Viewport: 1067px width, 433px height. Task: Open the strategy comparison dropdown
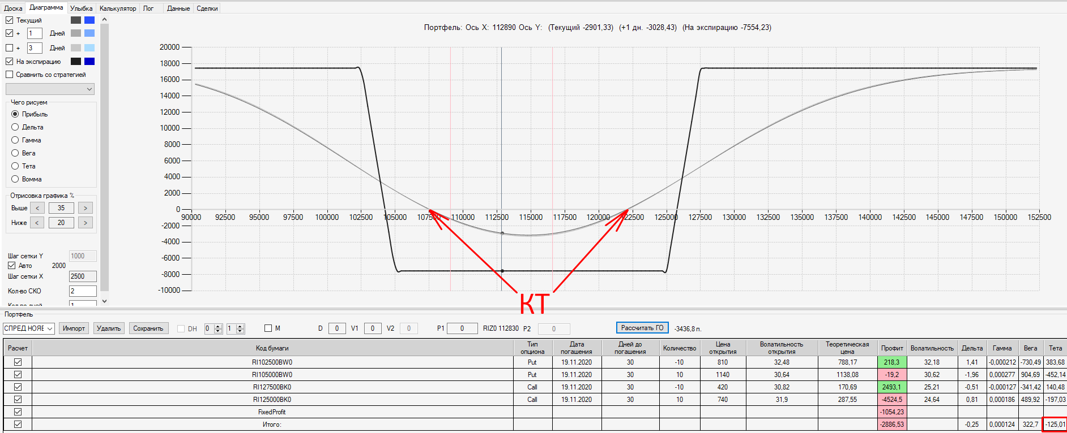point(50,89)
